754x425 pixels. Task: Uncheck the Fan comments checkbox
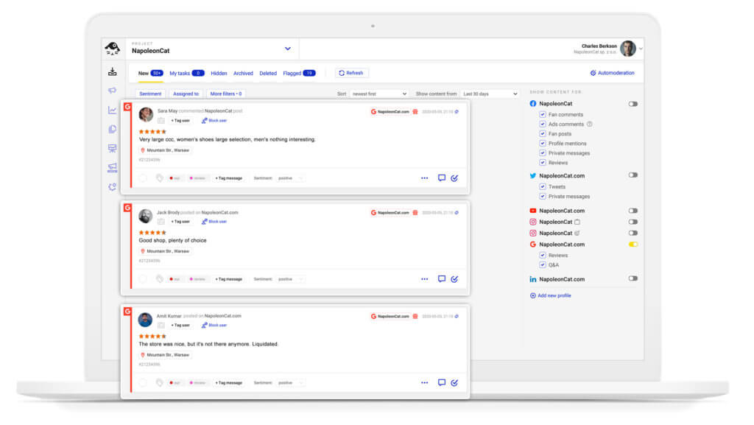543,114
